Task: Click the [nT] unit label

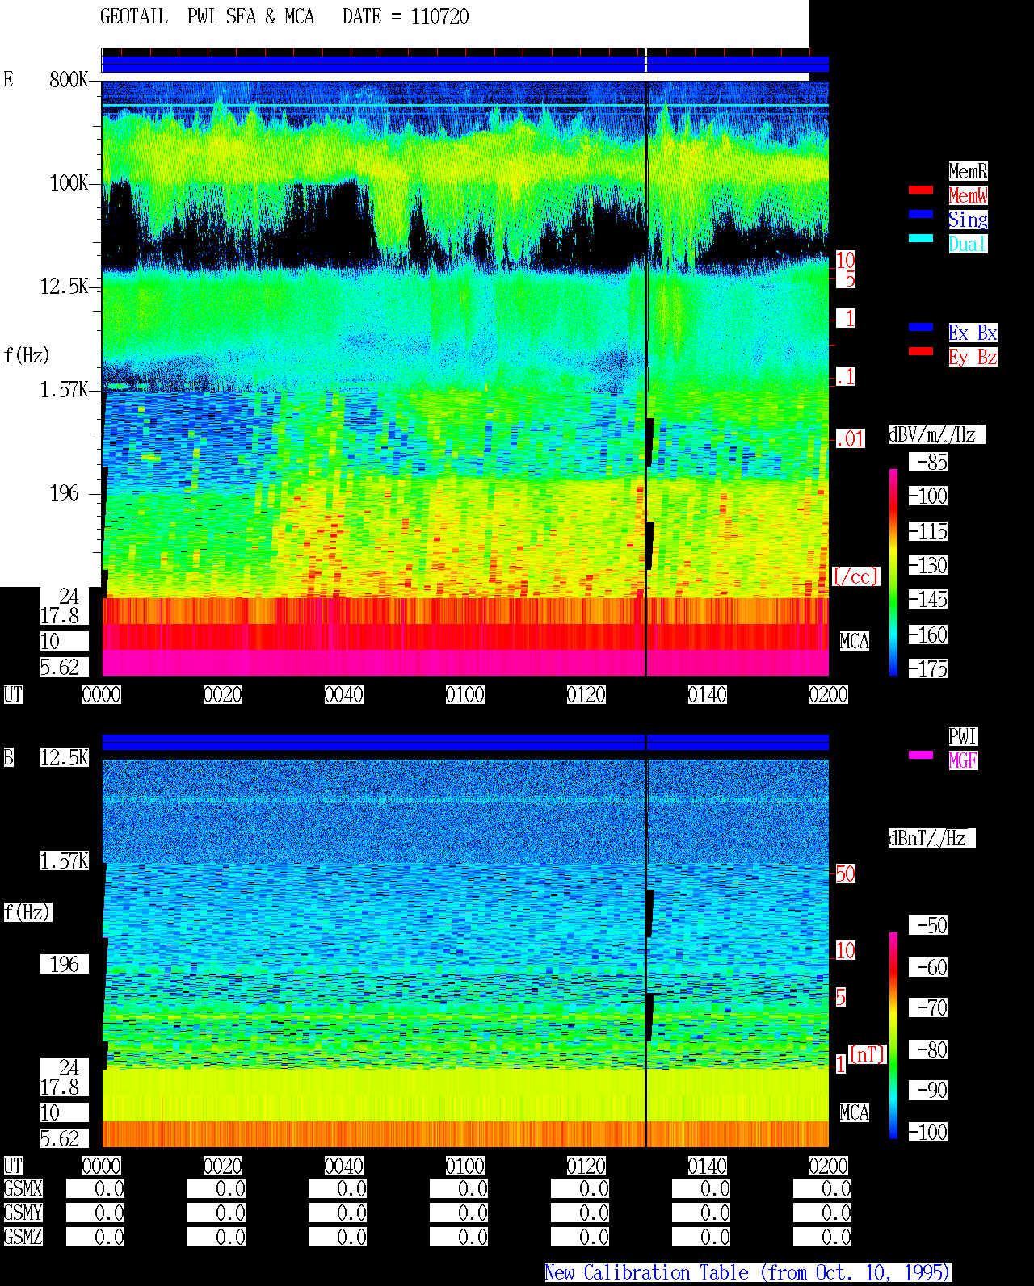Action: click(868, 1054)
